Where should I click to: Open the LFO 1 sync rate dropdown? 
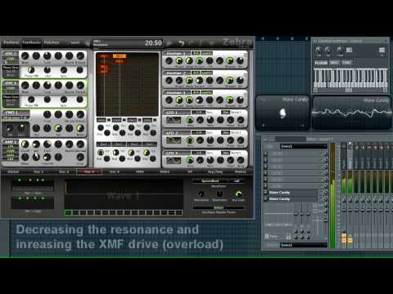[199, 112]
